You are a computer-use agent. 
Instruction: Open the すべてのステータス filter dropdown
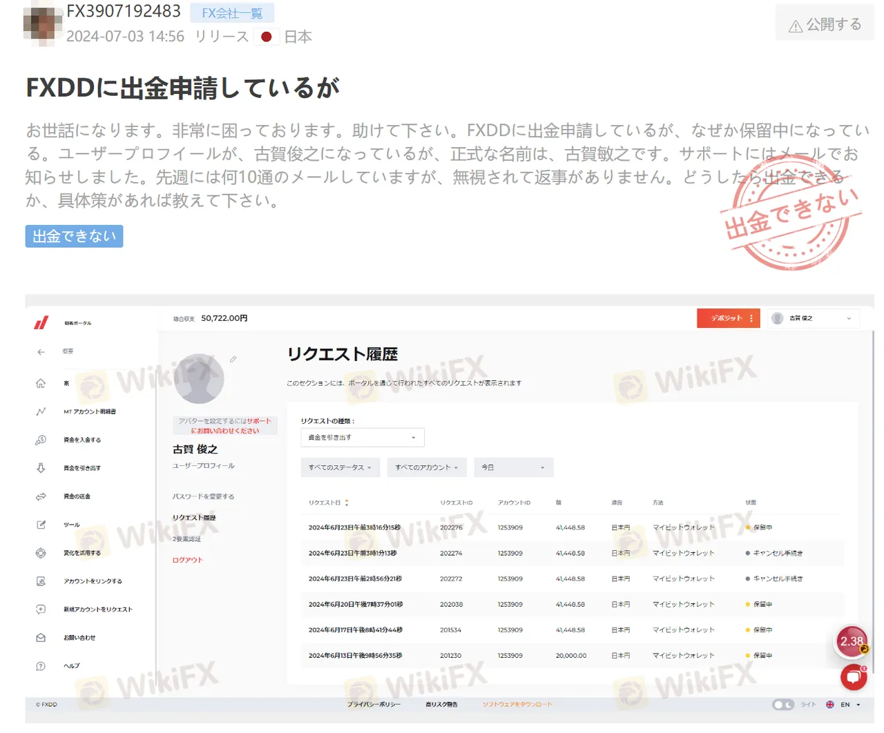(340, 467)
